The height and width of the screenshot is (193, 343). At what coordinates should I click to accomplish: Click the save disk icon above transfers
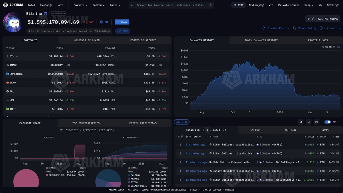point(317,122)
